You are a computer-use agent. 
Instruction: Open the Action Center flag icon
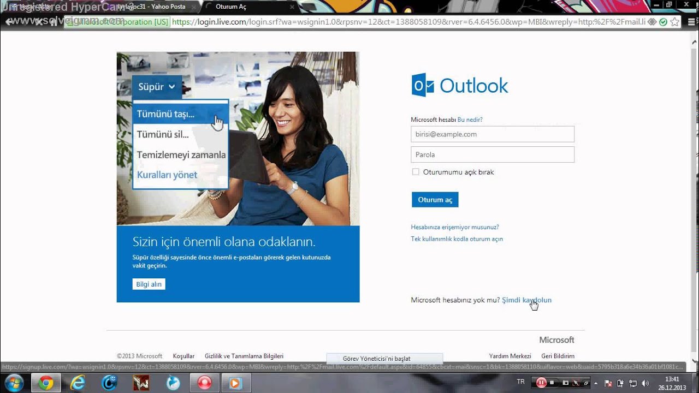click(608, 383)
